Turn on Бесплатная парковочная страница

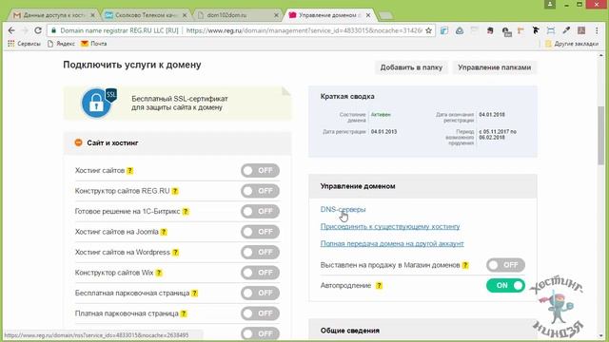[x=260, y=294]
